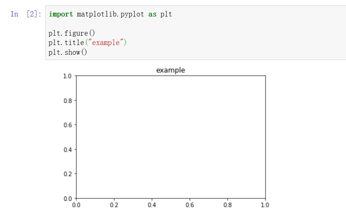The image size is (346, 212).
Task: Click the y-axis tick label 0.6
Action: [67, 125]
